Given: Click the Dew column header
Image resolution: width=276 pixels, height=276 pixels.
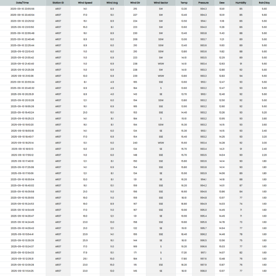Looking at the screenshot, I should 222,3.
